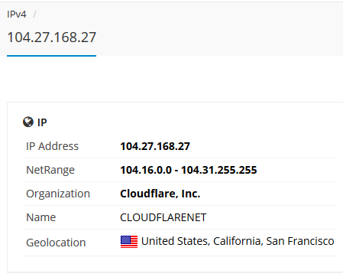Click the blue underline beneath the IP title

click(x=51, y=56)
